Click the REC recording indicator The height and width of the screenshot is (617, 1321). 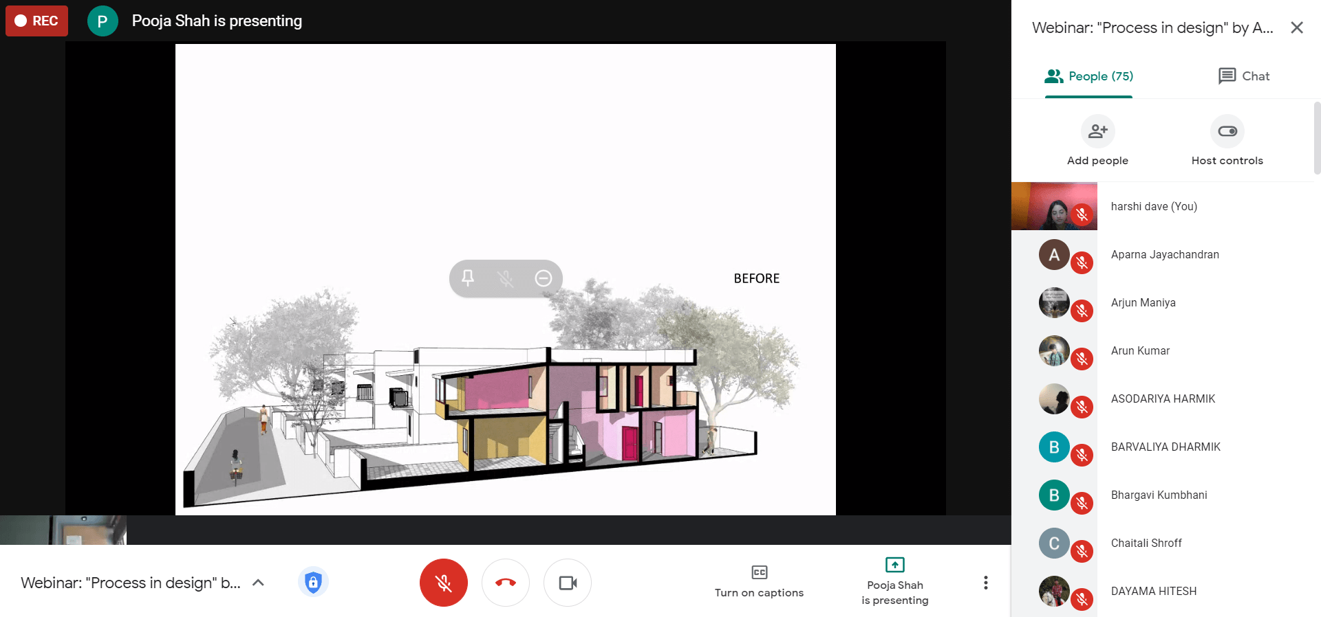pos(37,21)
